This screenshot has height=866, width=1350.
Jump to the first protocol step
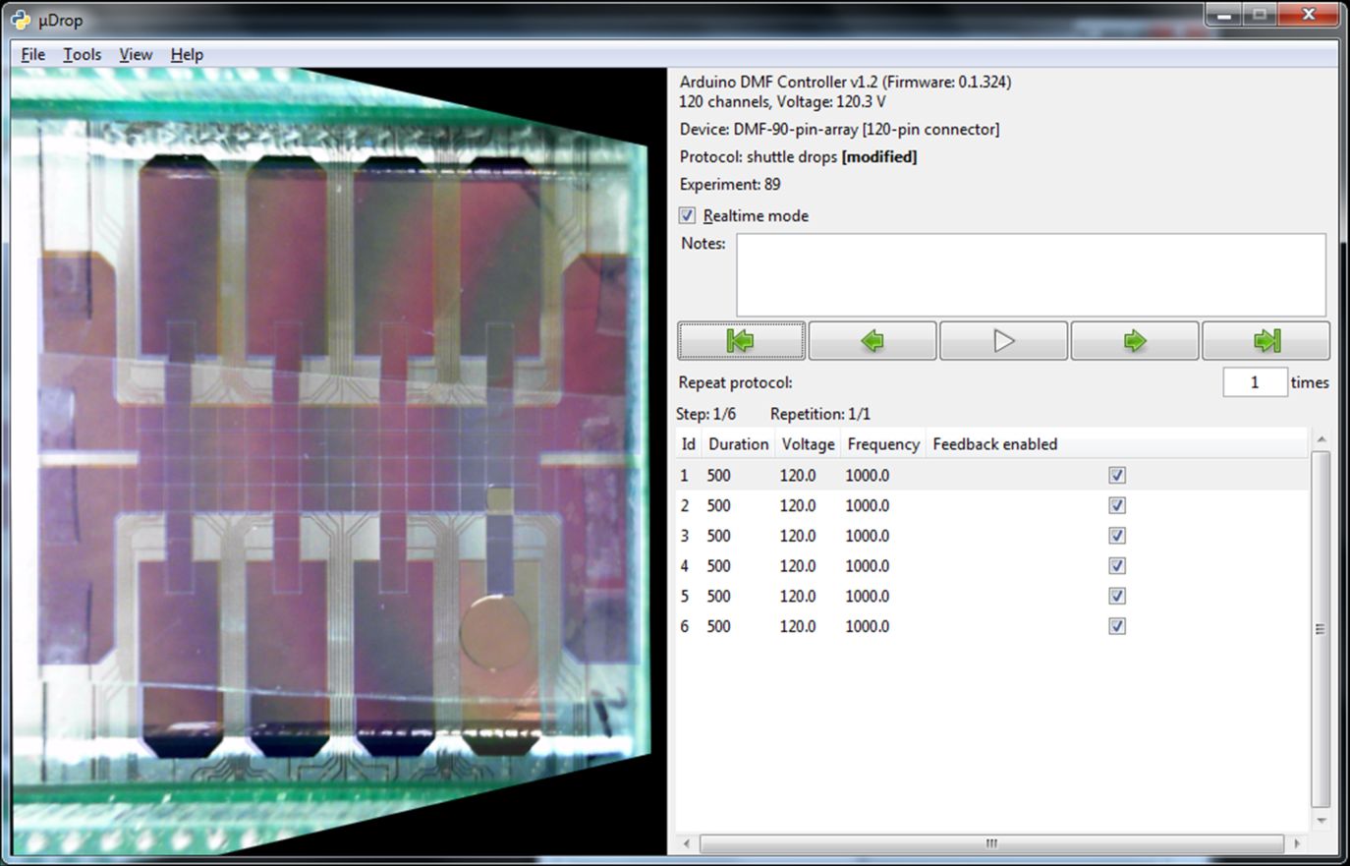(x=741, y=341)
